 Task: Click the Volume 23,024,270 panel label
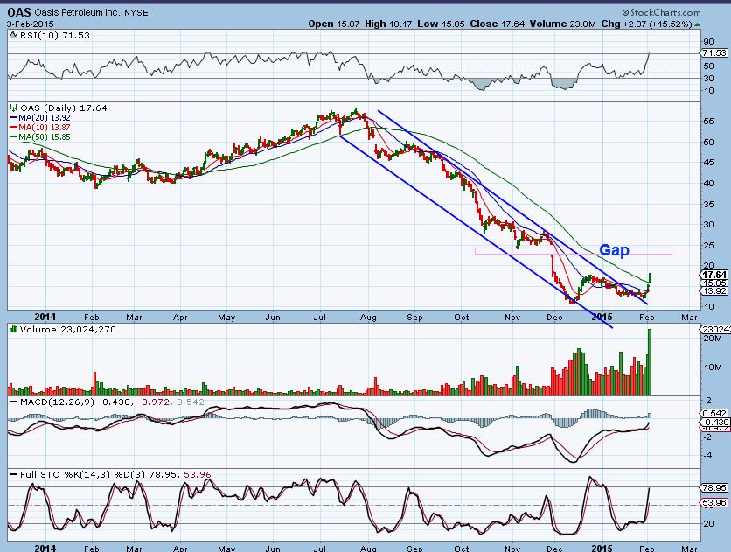(67, 329)
